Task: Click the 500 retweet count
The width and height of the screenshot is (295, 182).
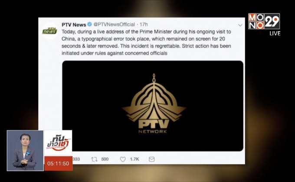Action: [x=105, y=159]
